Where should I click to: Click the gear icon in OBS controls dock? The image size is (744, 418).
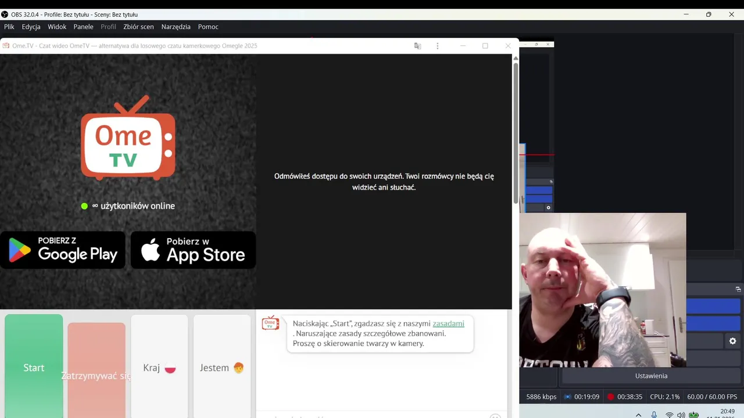pyautogui.click(x=732, y=341)
